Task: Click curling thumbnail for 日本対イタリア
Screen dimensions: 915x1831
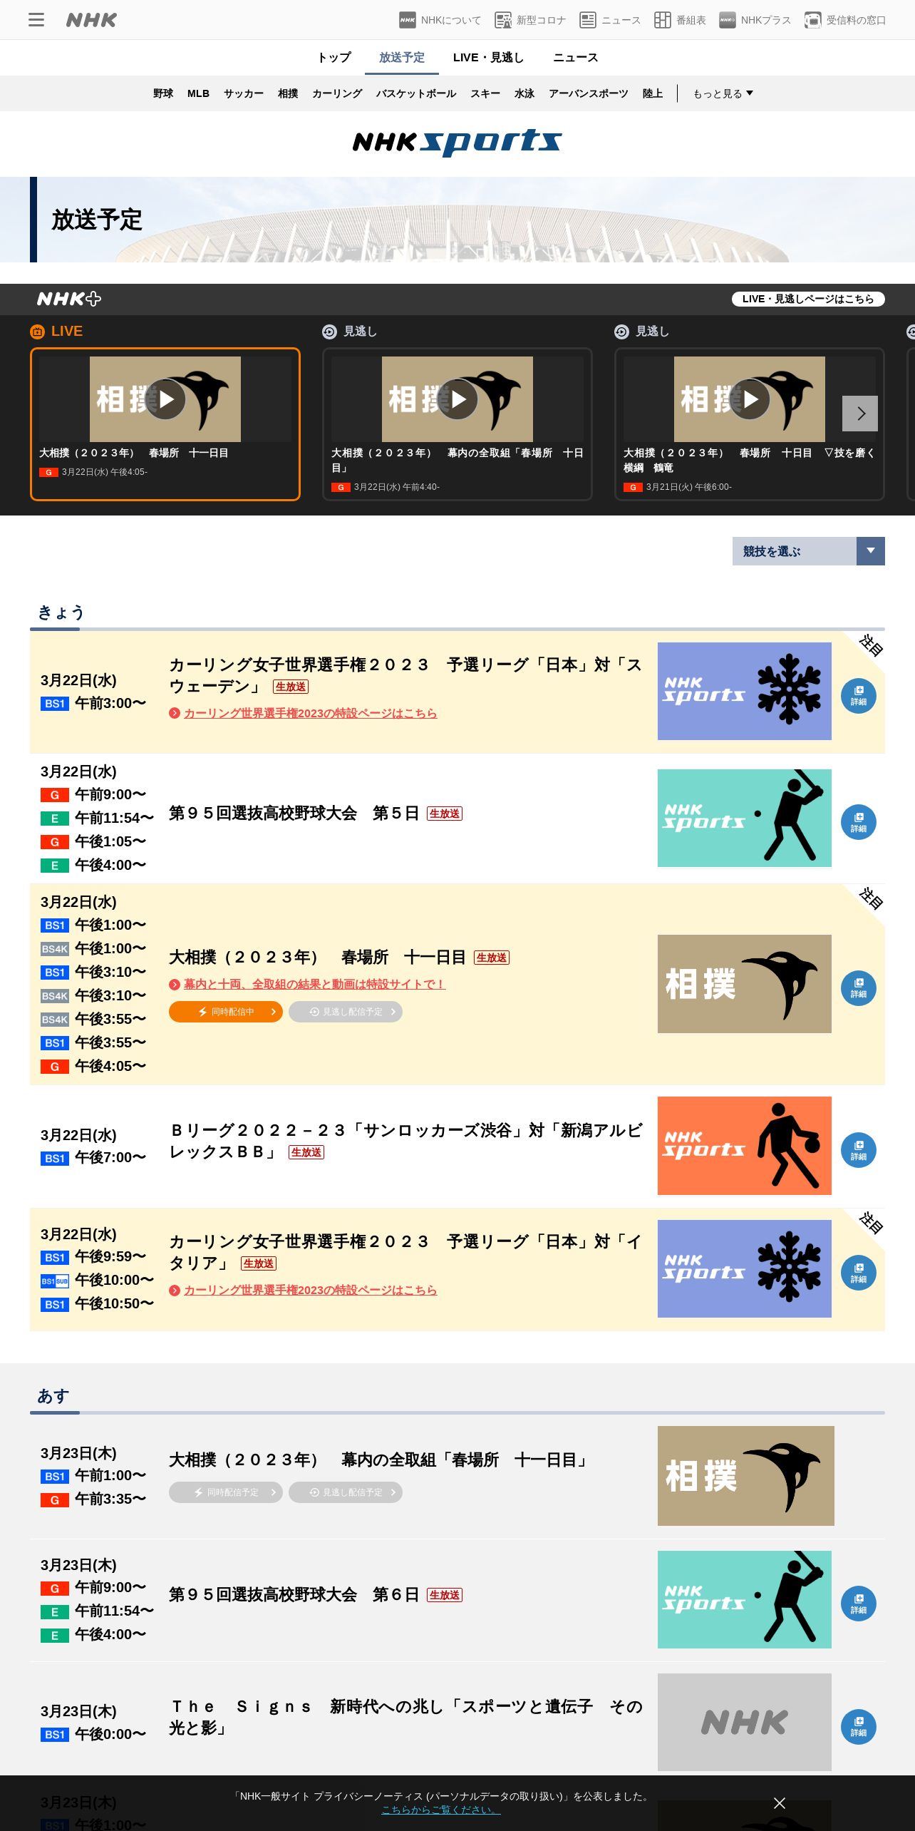Action: (745, 1268)
